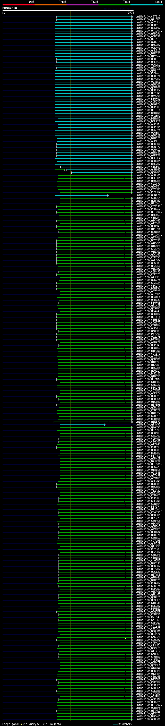Viewport: 165px width, 726px height.
Task: Select the hit UniRef100_A1CH47
Action: tap(148, 221)
